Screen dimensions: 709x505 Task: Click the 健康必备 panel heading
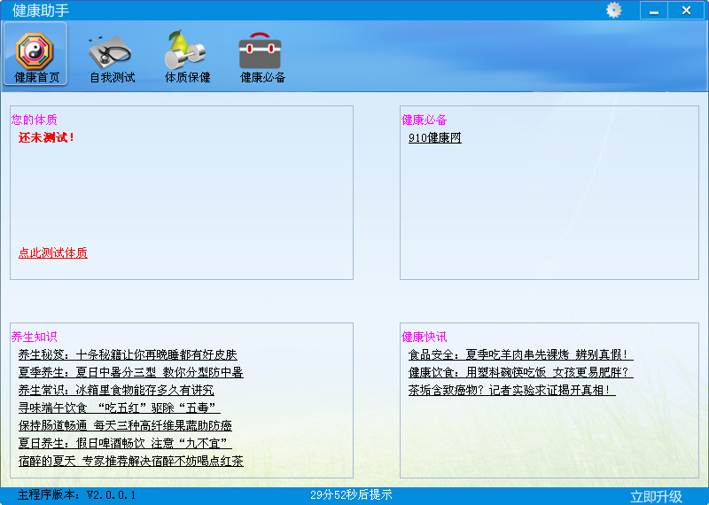[425, 120]
